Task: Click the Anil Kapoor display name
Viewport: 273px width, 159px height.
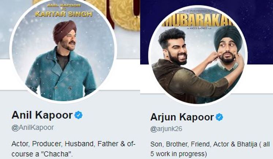Action: click(42, 115)
